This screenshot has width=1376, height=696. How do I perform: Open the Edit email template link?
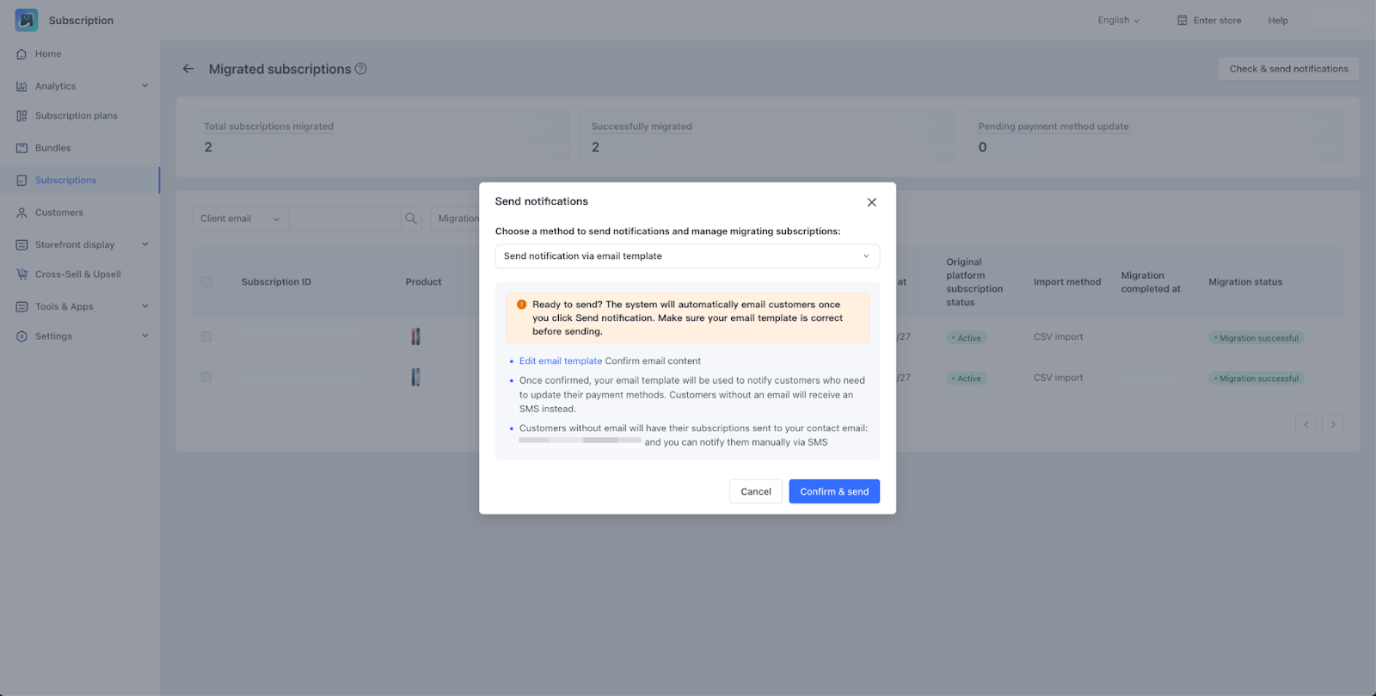(x=561, y=361)
